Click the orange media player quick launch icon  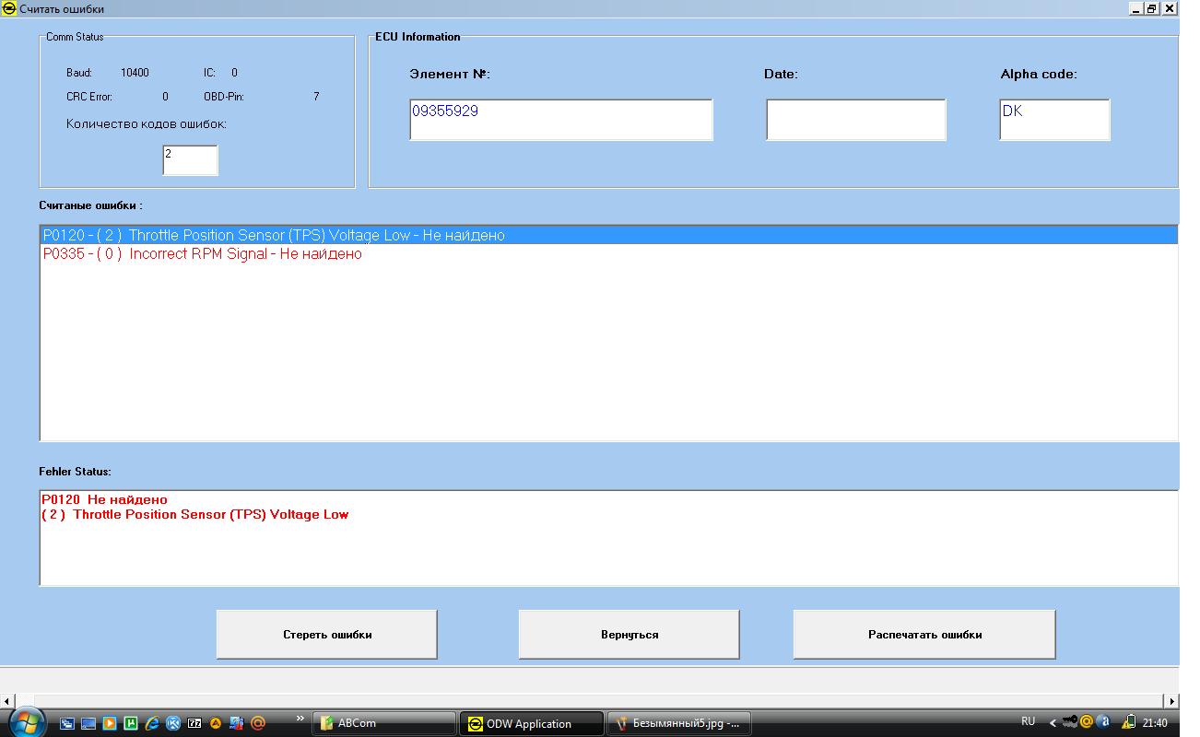(110, 723)
